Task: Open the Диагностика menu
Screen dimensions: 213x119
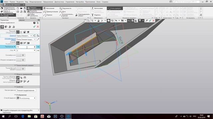Action: (x=59, y=2)
